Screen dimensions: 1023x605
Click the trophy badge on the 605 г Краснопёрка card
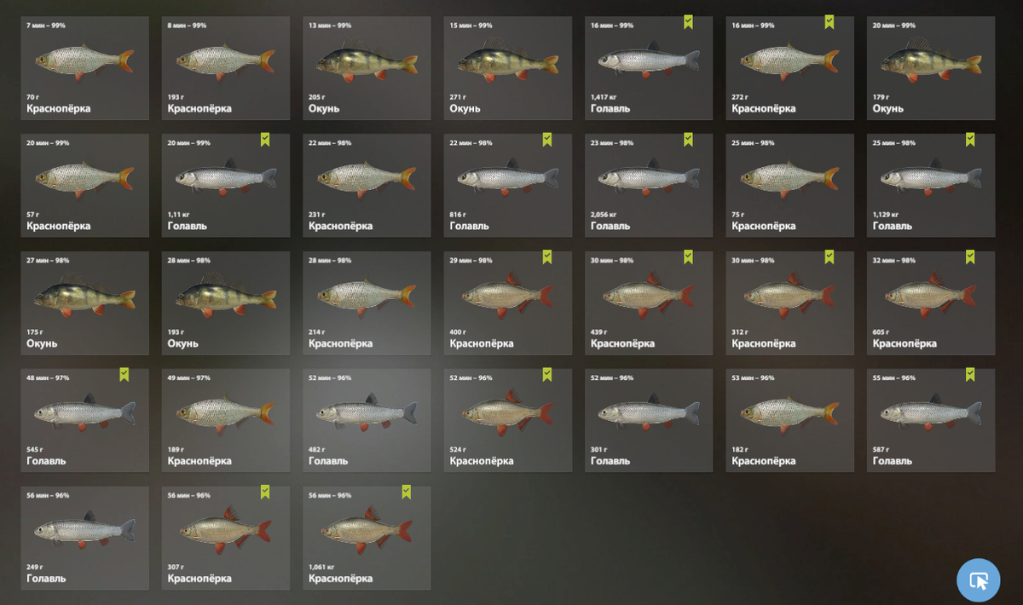tap(970, 257)
